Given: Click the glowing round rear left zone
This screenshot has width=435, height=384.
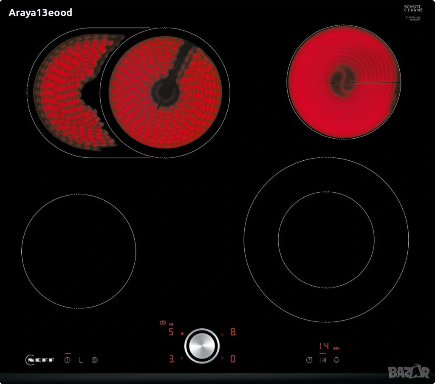Looking at the screenshot, I should pos(166,92).
